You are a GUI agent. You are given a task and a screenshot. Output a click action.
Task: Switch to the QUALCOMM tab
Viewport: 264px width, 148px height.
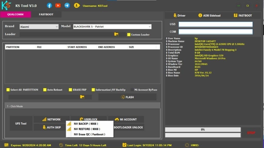(x=15, y=14)
